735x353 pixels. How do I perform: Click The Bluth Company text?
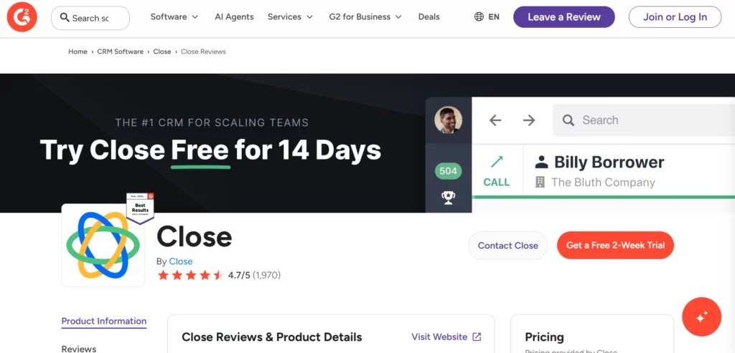point(603,183)
